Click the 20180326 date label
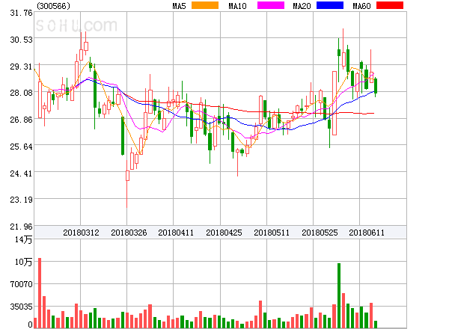 pyautogui.click(x=129, y=233)
